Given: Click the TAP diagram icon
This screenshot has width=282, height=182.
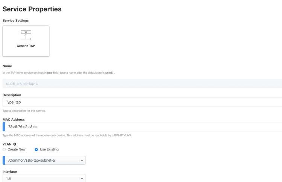Looking at the screenshot, I should pyautogui.click(x=26, y=35).
